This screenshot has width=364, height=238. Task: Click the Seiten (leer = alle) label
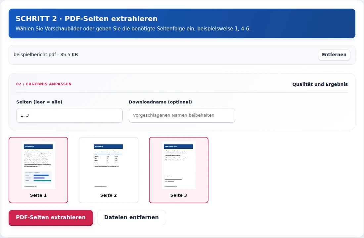click(39, 102)
